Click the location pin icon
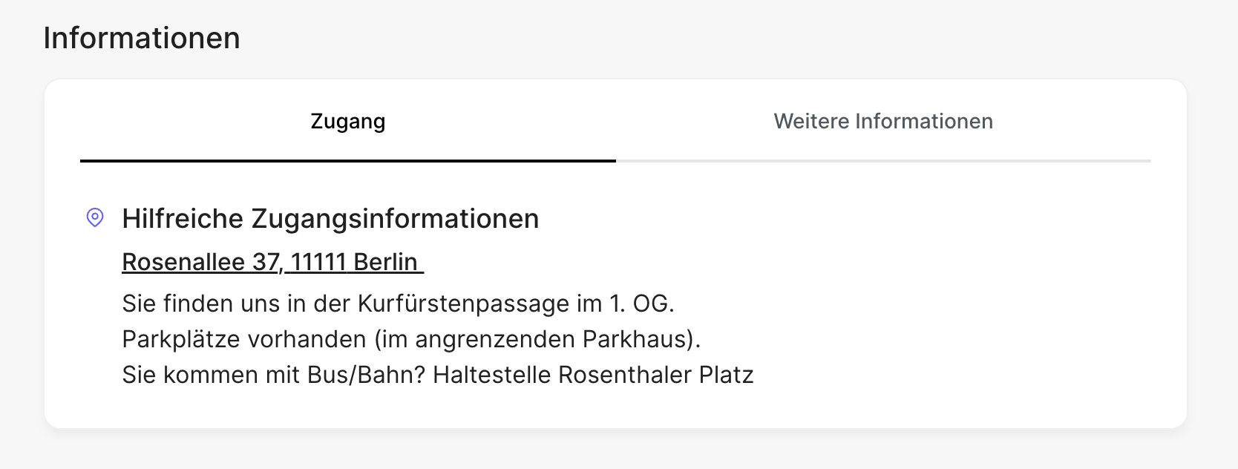 click(95, 217)
